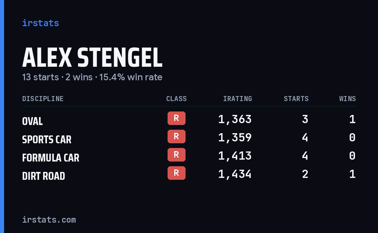Viewport: 378px width, 233px height.
Task: Select the DISCIPLINE column header
Action: (43, 99)
